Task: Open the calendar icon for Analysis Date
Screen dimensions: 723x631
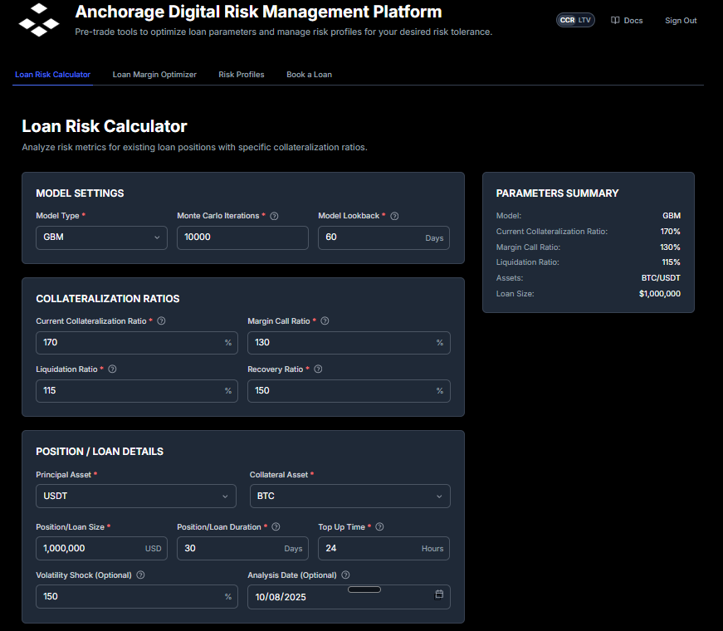Action: (440, 596)
